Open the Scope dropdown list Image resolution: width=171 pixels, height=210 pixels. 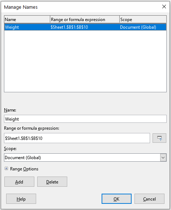pyautogui.click(x=163, y=158)
